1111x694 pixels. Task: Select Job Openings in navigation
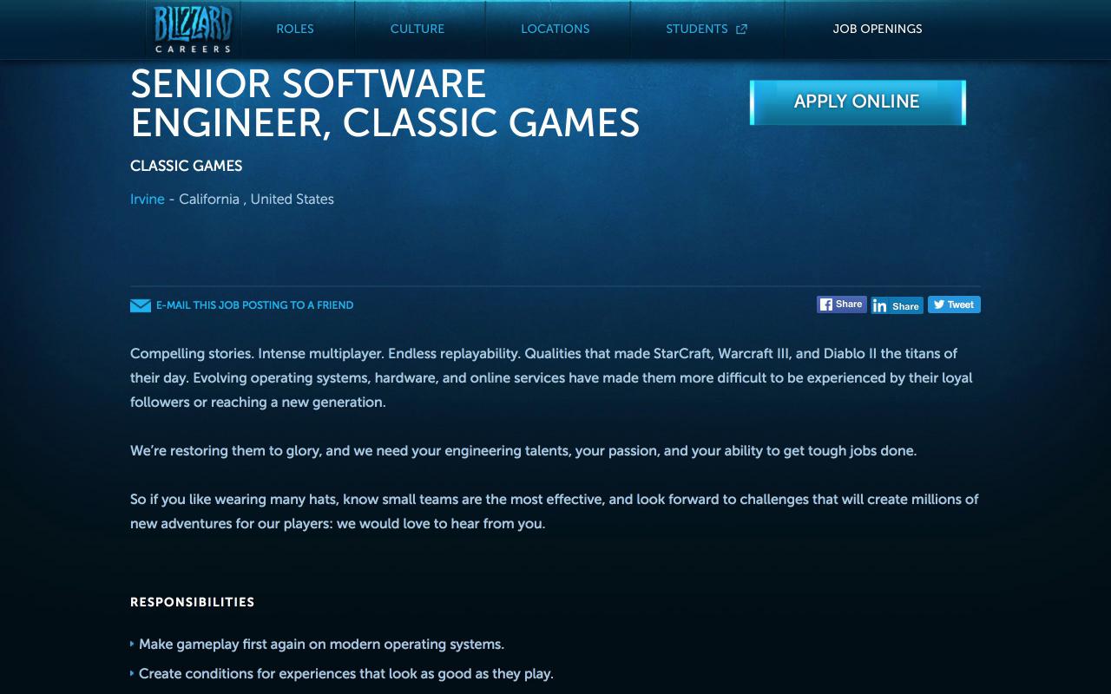878,29
